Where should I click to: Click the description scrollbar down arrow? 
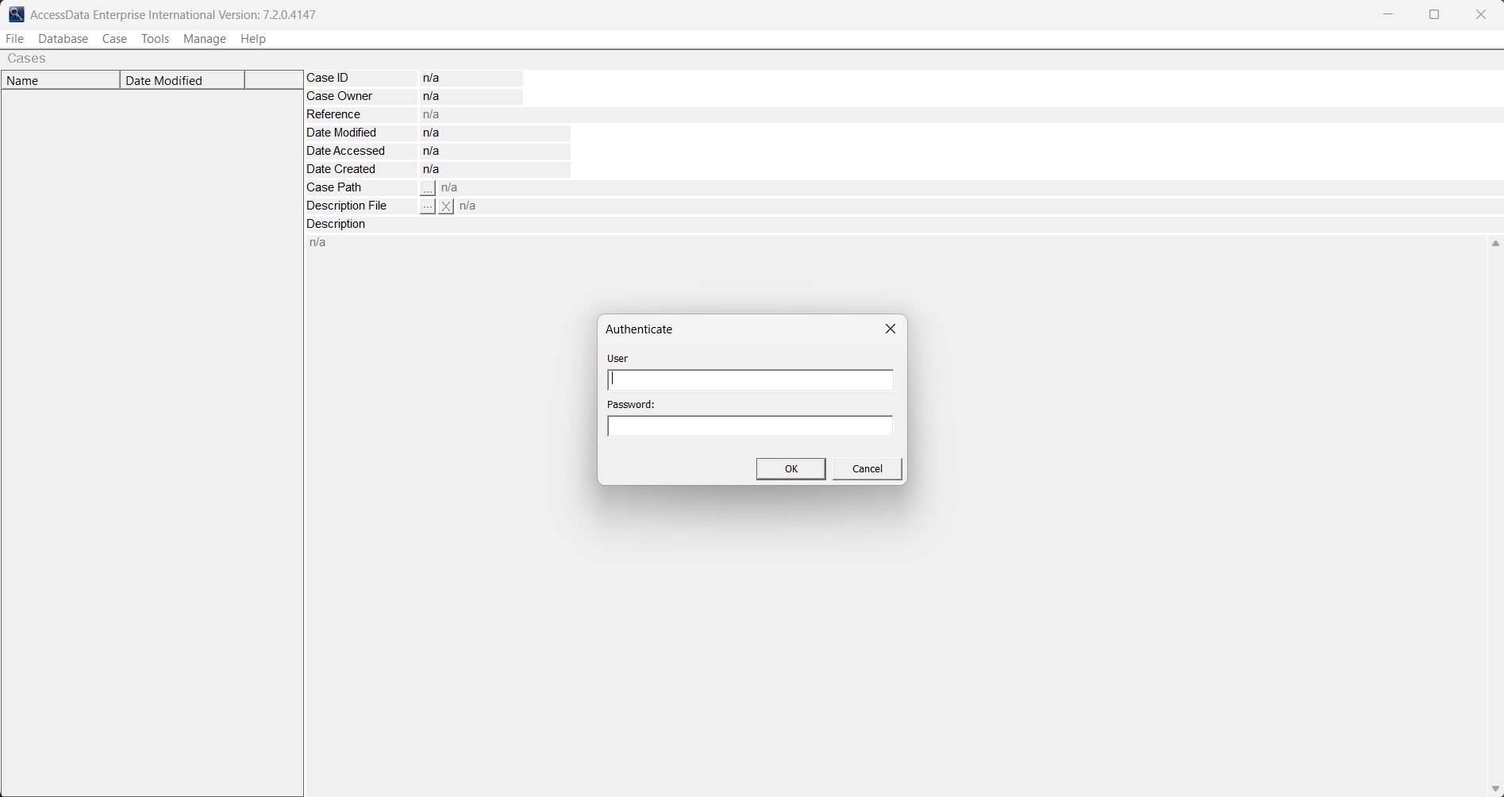click(x=1495, y=789)
